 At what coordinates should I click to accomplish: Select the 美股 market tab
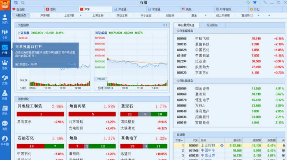click(187, 9)
